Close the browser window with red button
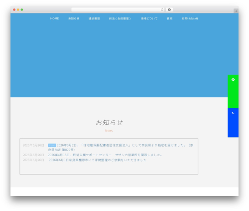This screenshot has height=211, width=249. click(14, 9)
